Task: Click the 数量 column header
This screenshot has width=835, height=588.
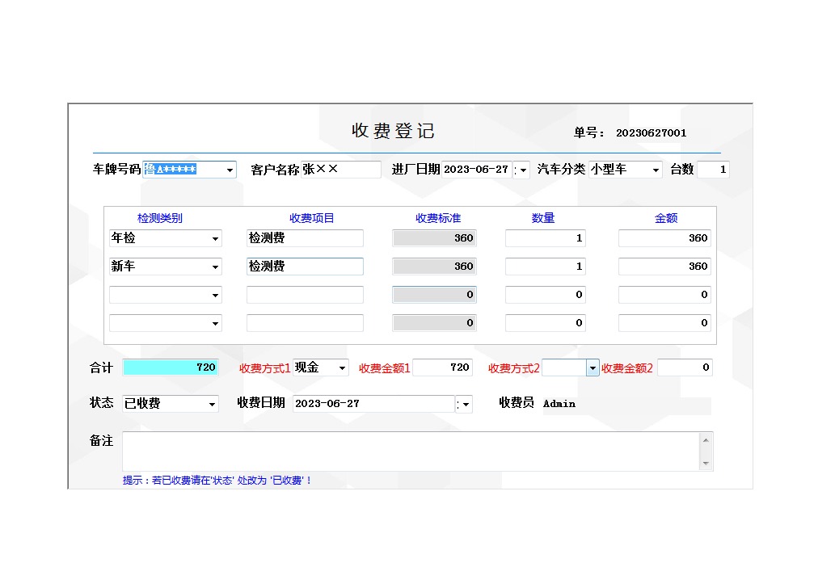Action: pyautogui.click(x=543, y=218)
